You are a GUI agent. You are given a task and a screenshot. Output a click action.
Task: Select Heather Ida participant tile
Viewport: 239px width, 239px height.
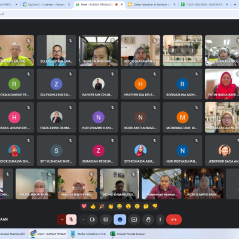140,84
